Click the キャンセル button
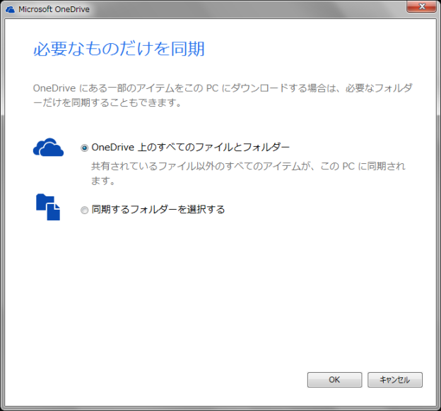Screen dimensions: 441x411 point(395,380)
